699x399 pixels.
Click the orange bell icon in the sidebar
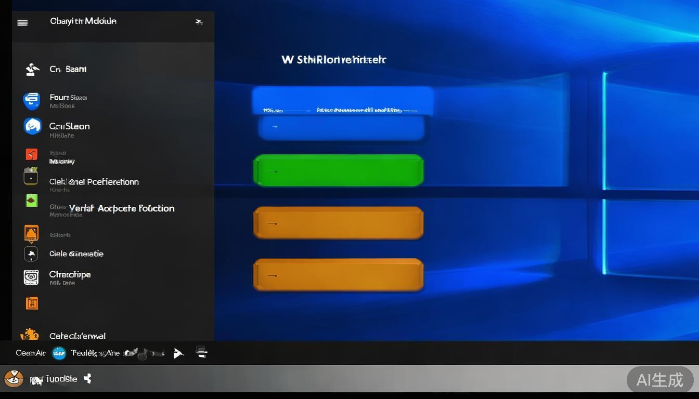31,233
